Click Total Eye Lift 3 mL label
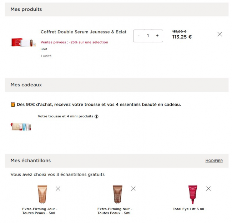Viewport: 232px width, 223px height. coord(189,209)
